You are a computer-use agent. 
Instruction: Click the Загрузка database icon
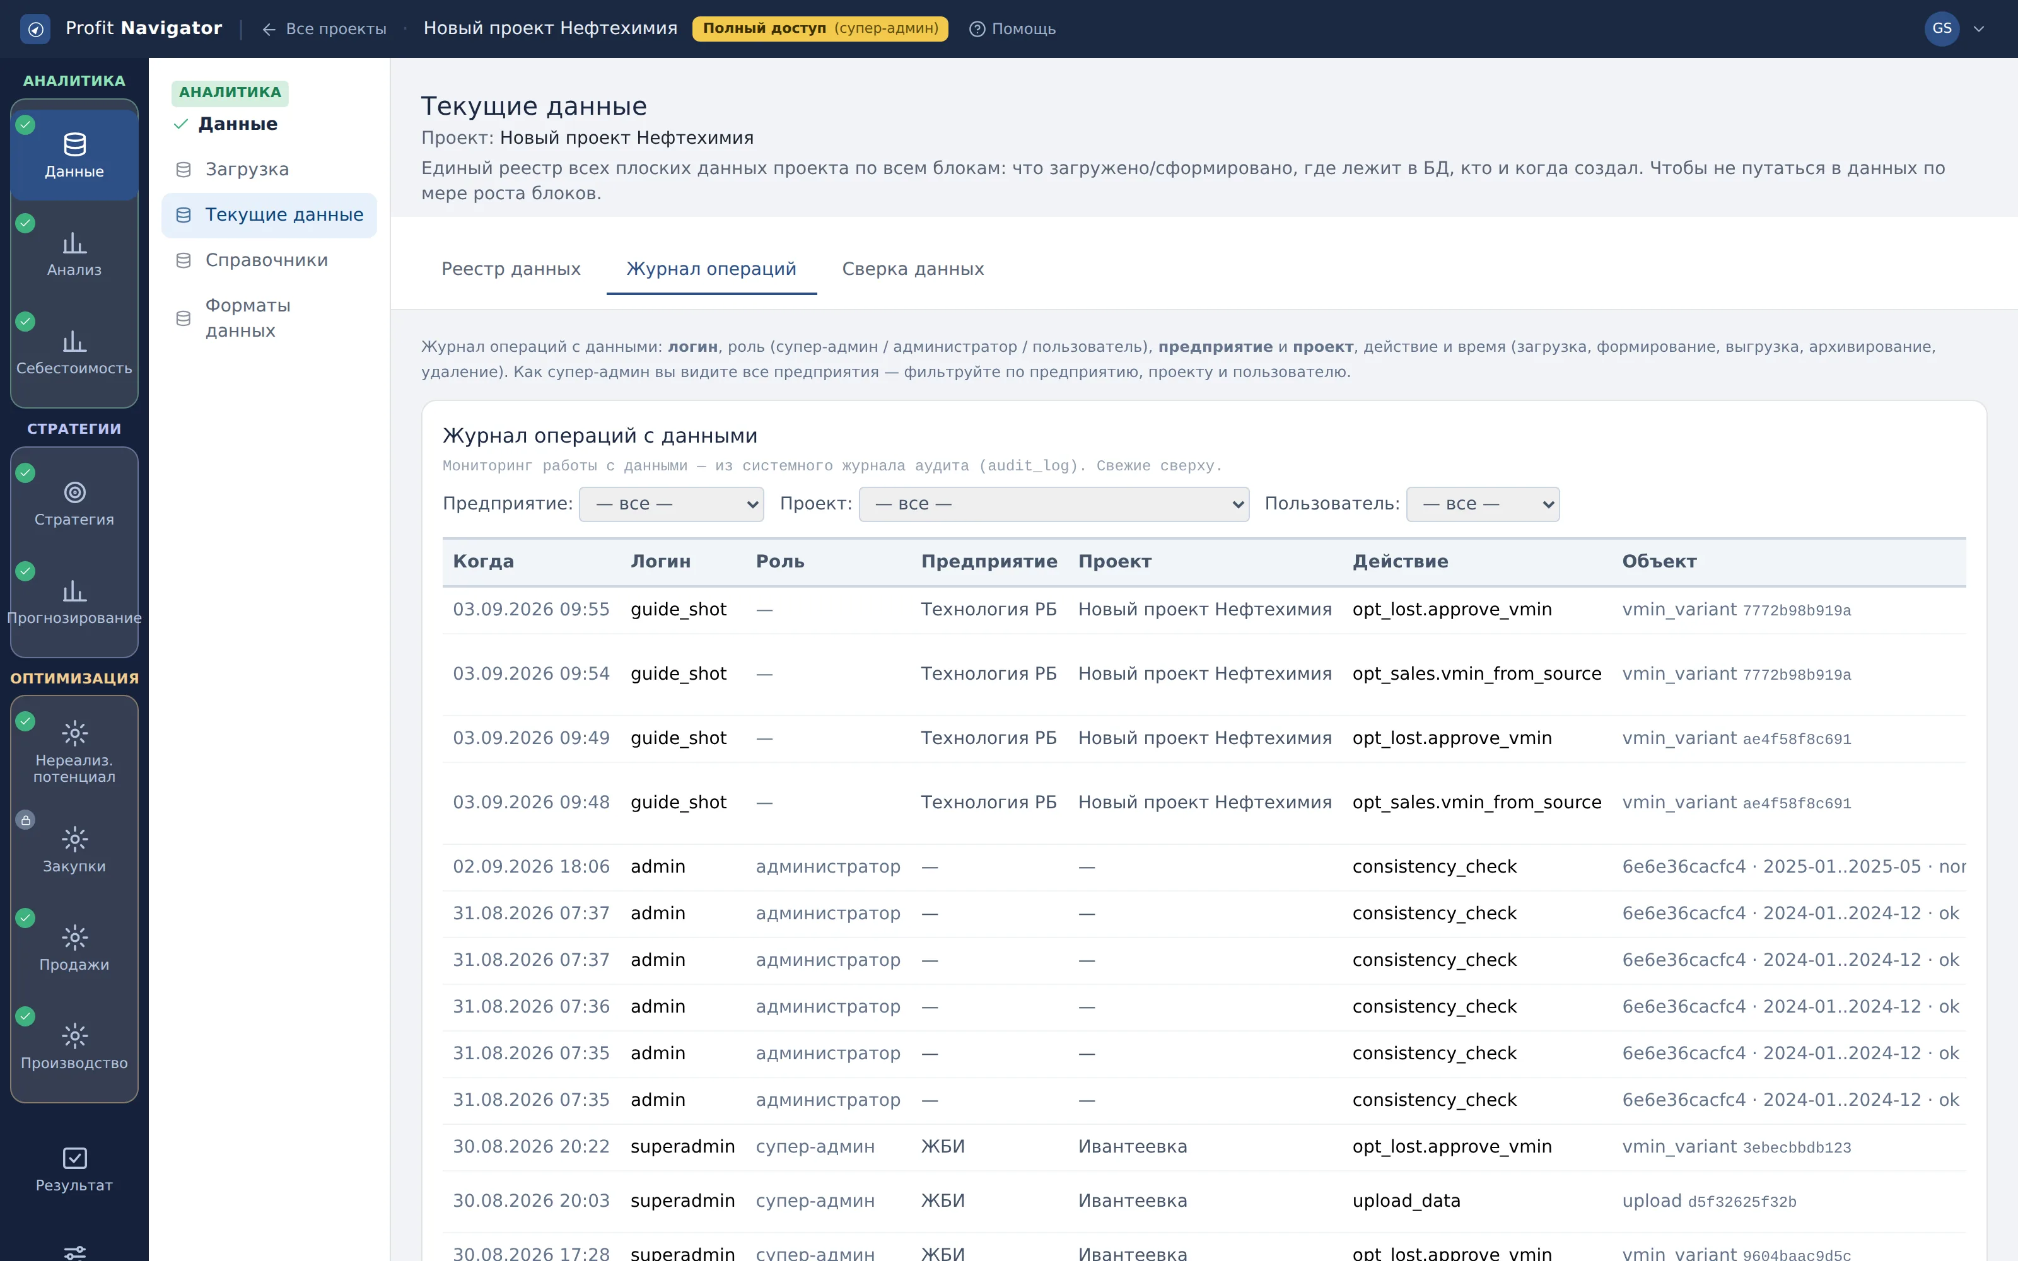(x=184, y=170)
